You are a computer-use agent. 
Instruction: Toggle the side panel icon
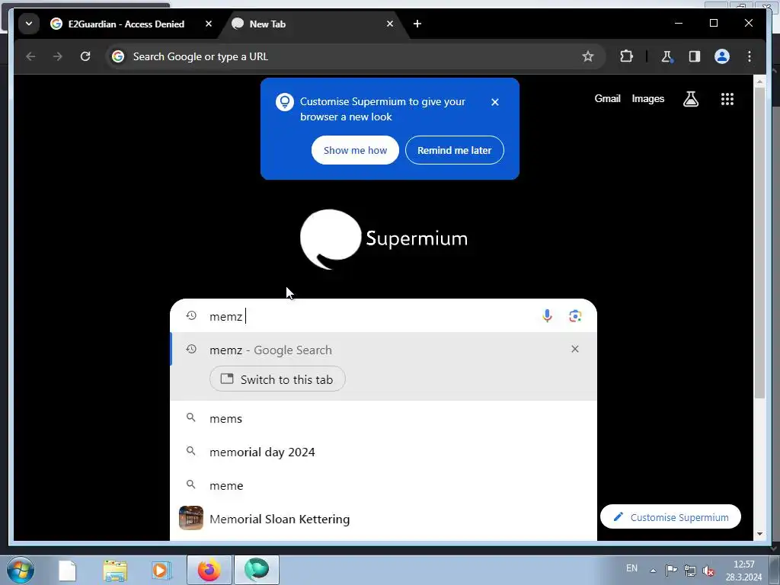point(695,56)
